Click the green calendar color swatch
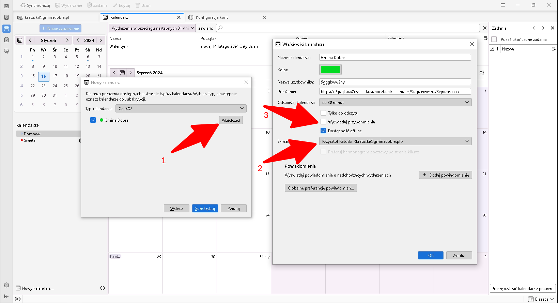 click(330, 70)
